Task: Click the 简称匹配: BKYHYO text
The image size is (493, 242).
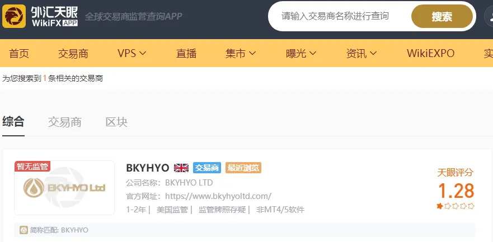Action: coord(59,230)
